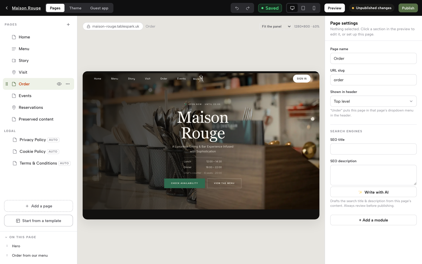The height and width of the screenshot is (264, 422).
Task: Open the Order page more options menu
Action: 68,84
